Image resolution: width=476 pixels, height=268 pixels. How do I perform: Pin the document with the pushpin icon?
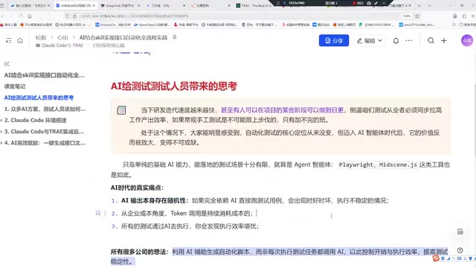click(175, 37)
